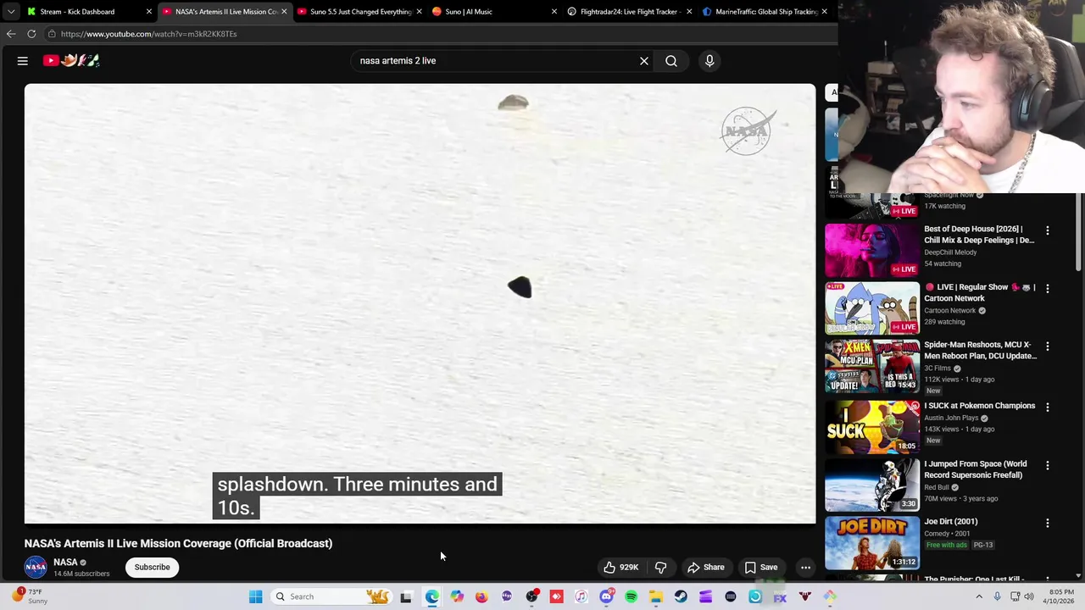Start voice search with the microphone icon
The height and width of the screenshot is (610, 1085).
(x=709, y=61)
